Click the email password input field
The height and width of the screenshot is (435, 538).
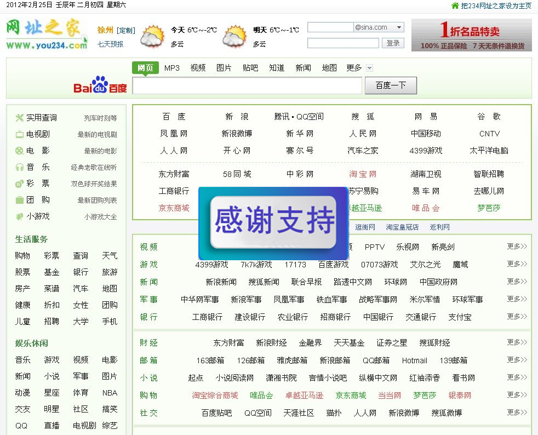tap(343, 43)
